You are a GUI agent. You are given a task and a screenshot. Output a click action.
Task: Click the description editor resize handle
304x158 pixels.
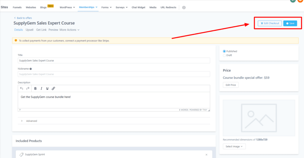click(x=209, y=110)
